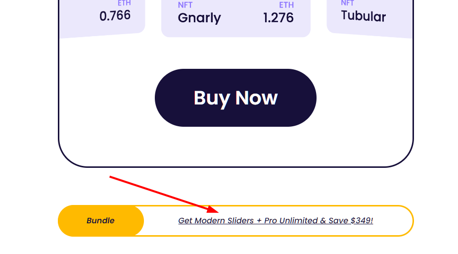
Task: Click the Tubular NFT name
Action: 364,16
